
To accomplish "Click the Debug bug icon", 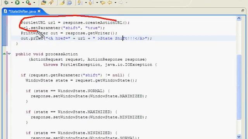I will [x=6, y=2].
